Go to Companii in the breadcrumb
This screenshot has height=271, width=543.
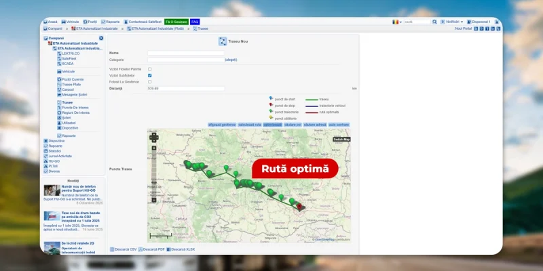(x=53, y=28)
